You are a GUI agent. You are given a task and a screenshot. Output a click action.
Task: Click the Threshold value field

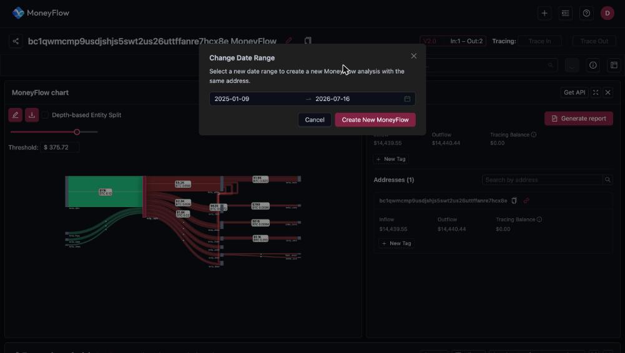59,147
